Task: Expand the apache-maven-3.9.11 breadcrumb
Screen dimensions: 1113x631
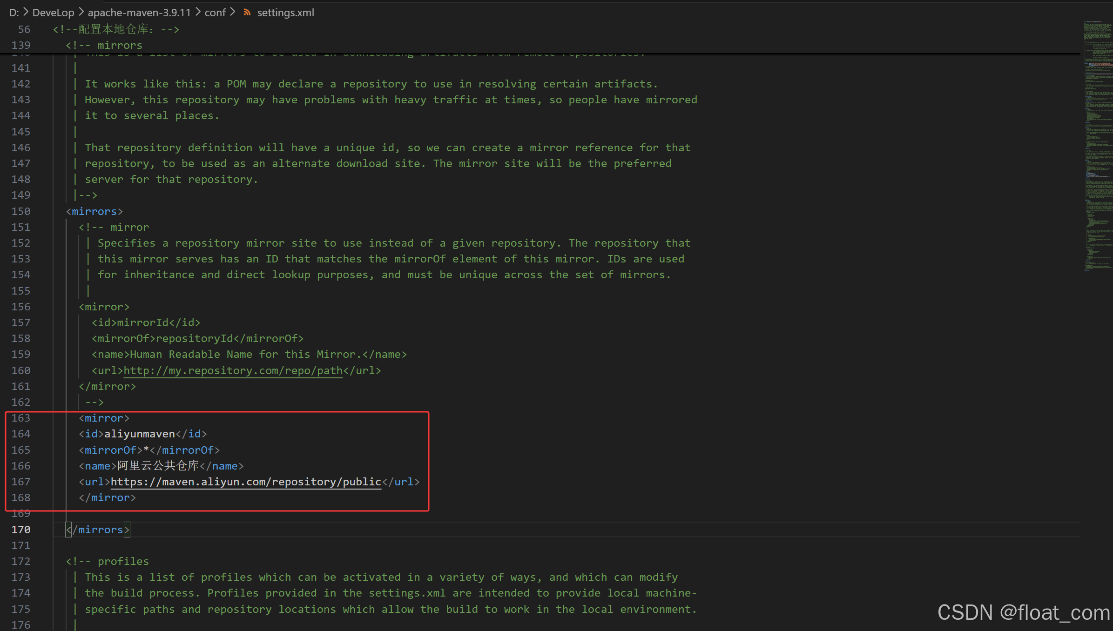Action: [139, 13]
